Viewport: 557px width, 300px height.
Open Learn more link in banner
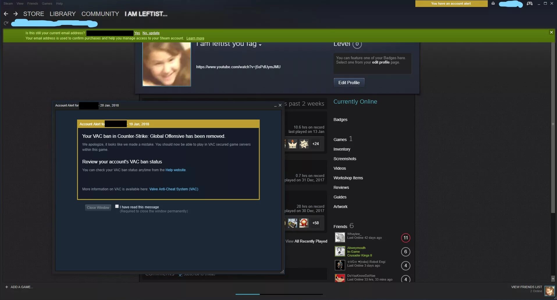coord(195,38)
